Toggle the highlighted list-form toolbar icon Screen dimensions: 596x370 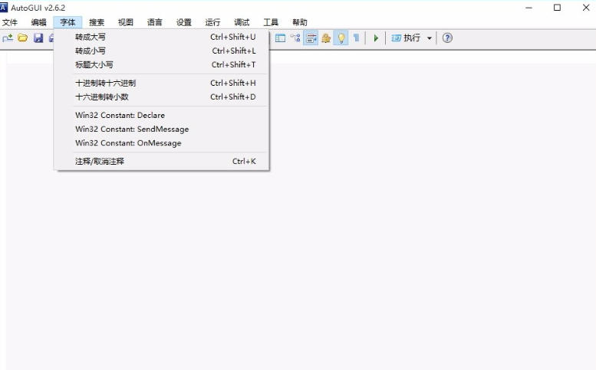311,38
